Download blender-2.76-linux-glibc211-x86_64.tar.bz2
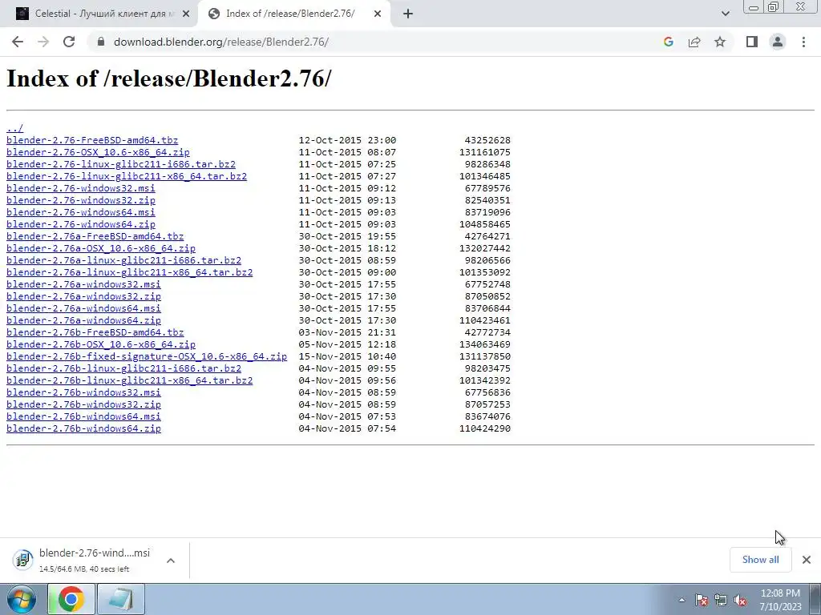 [x=127, y=176]
